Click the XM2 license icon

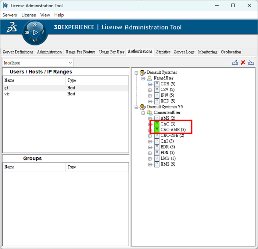point(157,164)
